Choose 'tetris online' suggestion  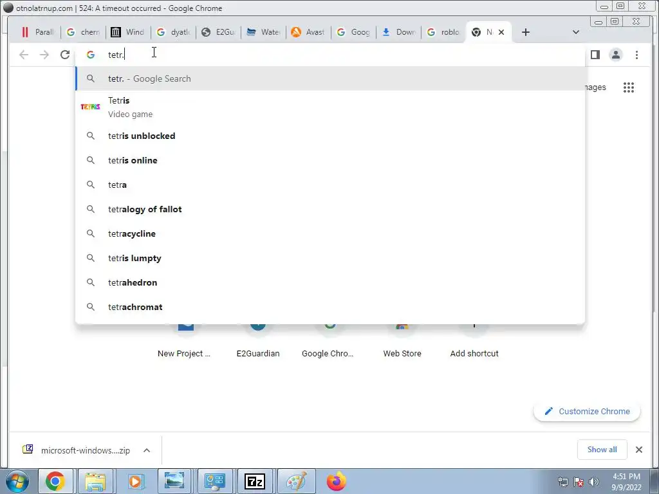pos(330,160)
